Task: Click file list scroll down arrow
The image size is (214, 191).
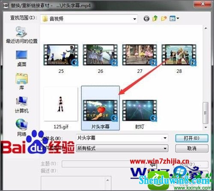Action: pos(206,127)
